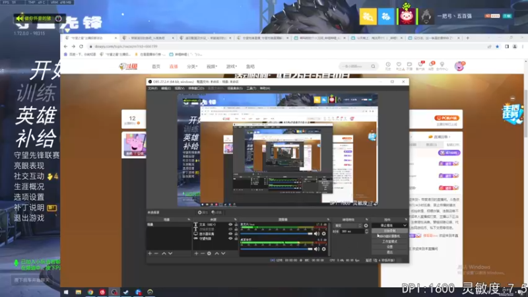Pop out the 来源 dock panel
Screen dimensions: 528x297
click(236, 220)
